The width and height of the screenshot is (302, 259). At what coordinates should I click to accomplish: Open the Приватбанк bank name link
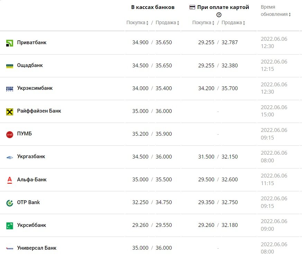[x=32, y=42]
